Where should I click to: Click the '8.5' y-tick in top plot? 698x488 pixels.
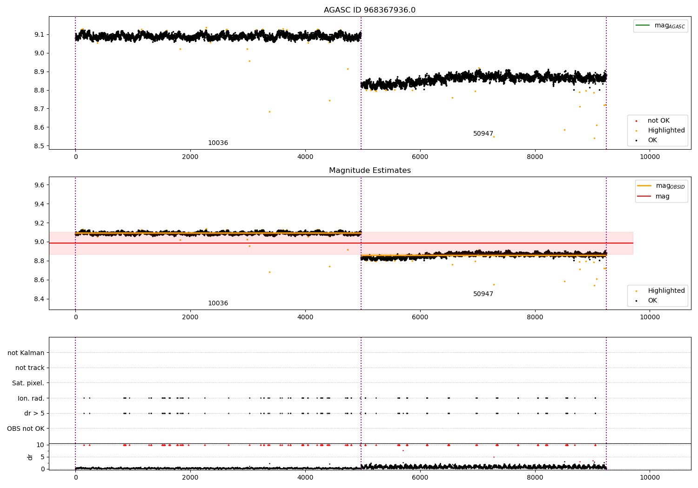39,146
